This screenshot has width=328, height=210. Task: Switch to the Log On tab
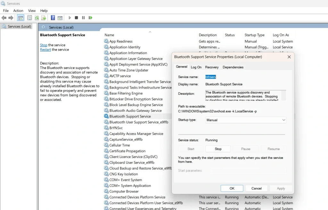pyautogui.click(x=196, y=67)
